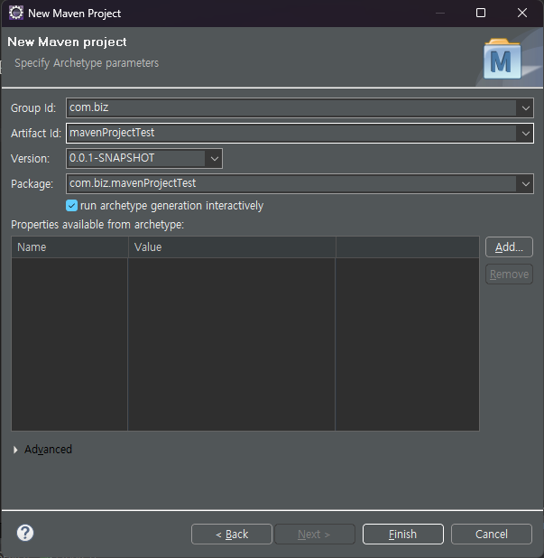Minimize the New Maven Project window
544x558 pixels.
pos(440,13)
